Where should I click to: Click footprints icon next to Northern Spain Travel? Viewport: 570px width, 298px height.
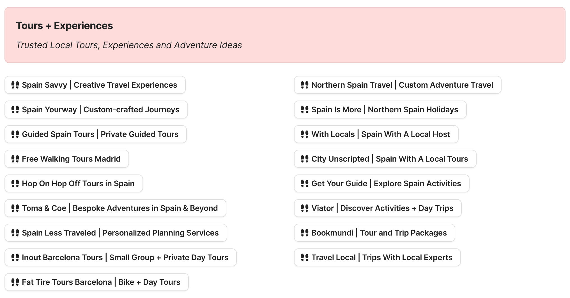tap(305, 85)
